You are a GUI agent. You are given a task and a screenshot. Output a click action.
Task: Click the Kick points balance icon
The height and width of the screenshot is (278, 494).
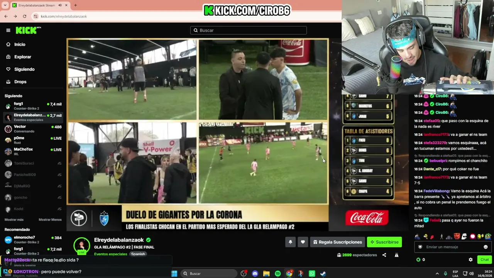pos(418,259)
